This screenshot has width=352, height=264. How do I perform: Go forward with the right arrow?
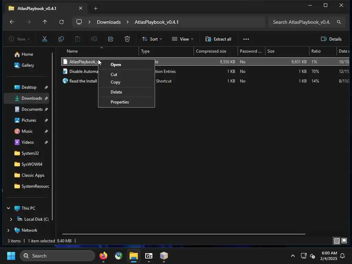28,22
